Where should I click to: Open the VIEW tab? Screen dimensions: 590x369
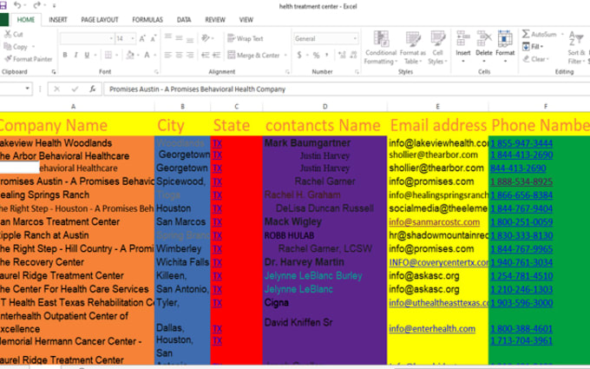(246, 20)
